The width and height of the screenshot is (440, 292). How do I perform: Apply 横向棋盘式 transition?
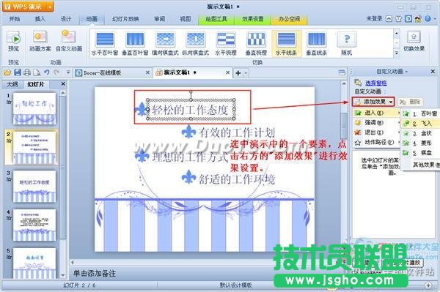(165, 43)
